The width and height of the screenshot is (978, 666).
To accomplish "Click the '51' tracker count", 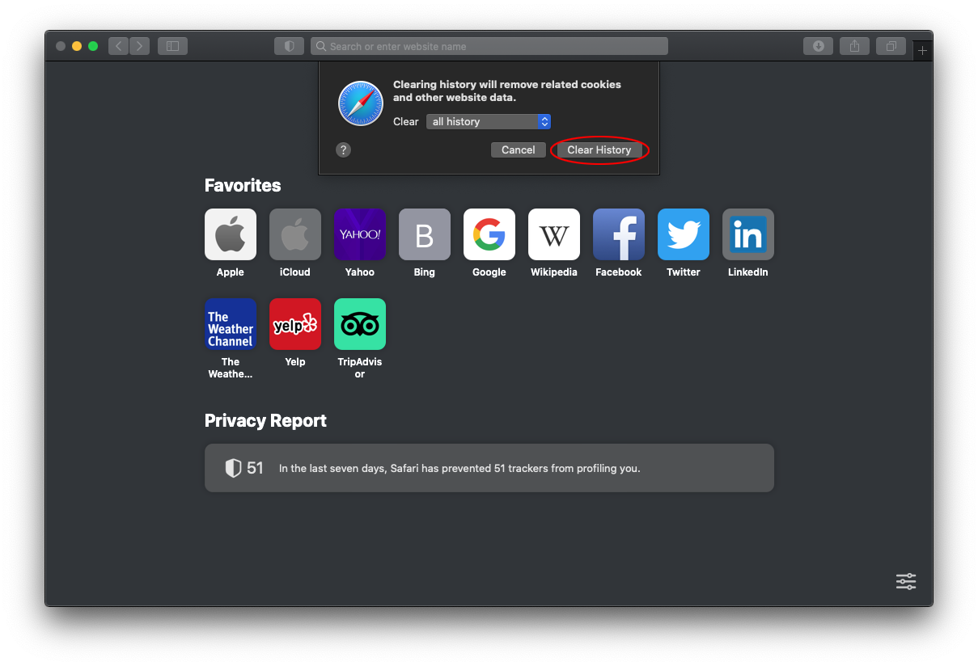I will [x=255, y=468].
